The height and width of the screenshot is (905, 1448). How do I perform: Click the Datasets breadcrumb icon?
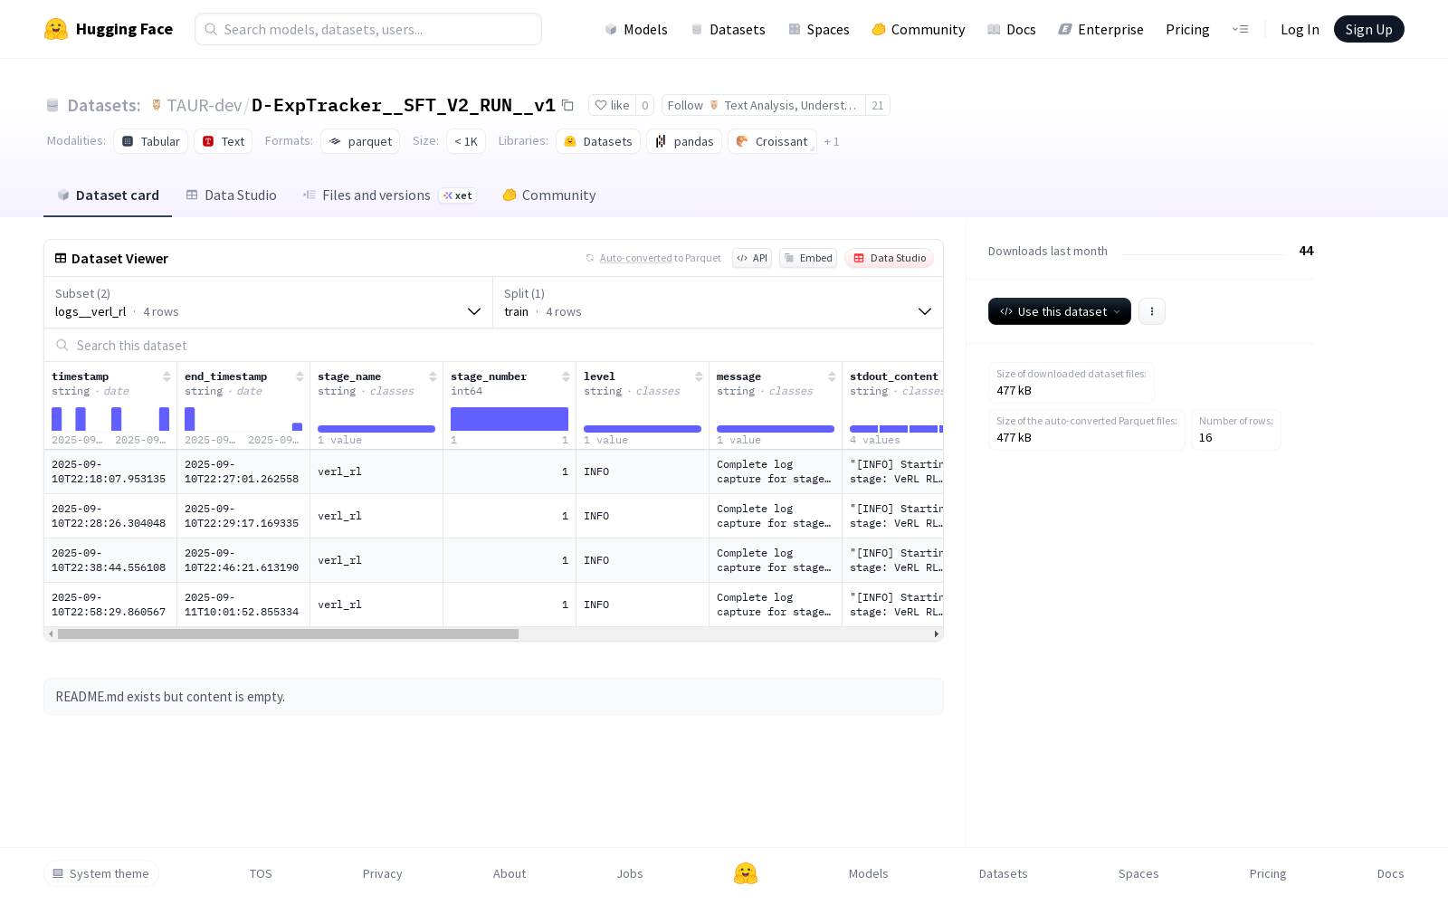click(x=52, y=105)
